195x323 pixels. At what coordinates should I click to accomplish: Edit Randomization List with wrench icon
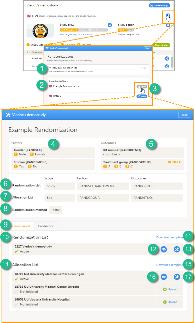tap(177, 249)
